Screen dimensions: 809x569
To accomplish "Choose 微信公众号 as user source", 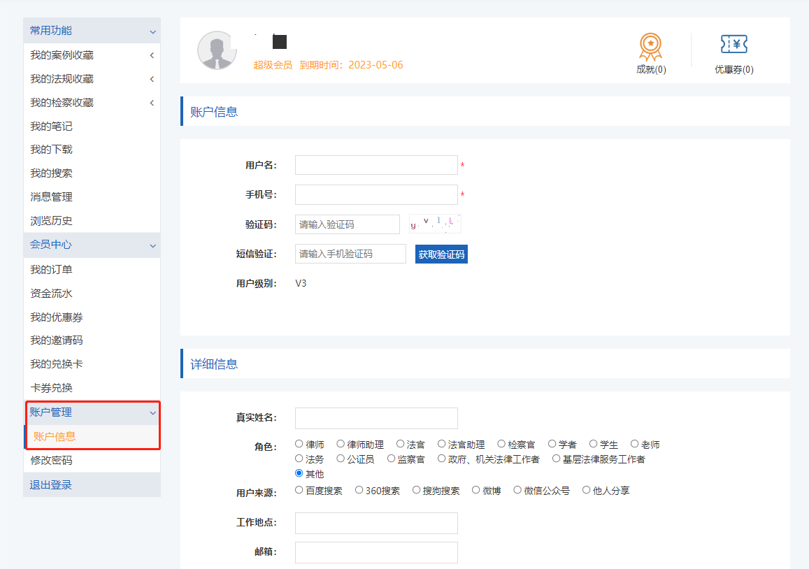I will point(517,490).
